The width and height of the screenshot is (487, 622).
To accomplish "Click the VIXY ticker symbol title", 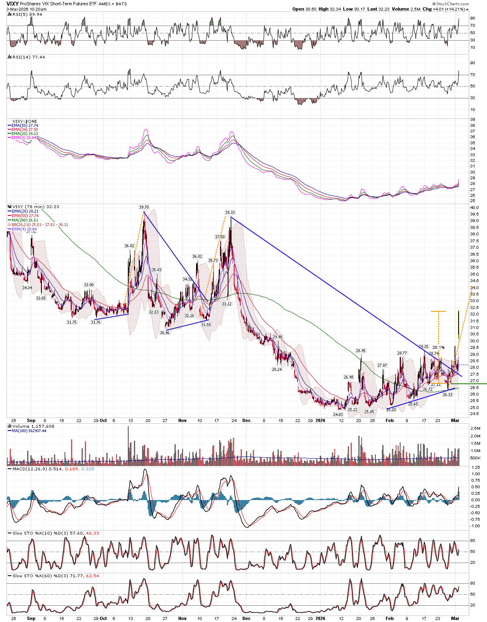I will pos(13,4).
